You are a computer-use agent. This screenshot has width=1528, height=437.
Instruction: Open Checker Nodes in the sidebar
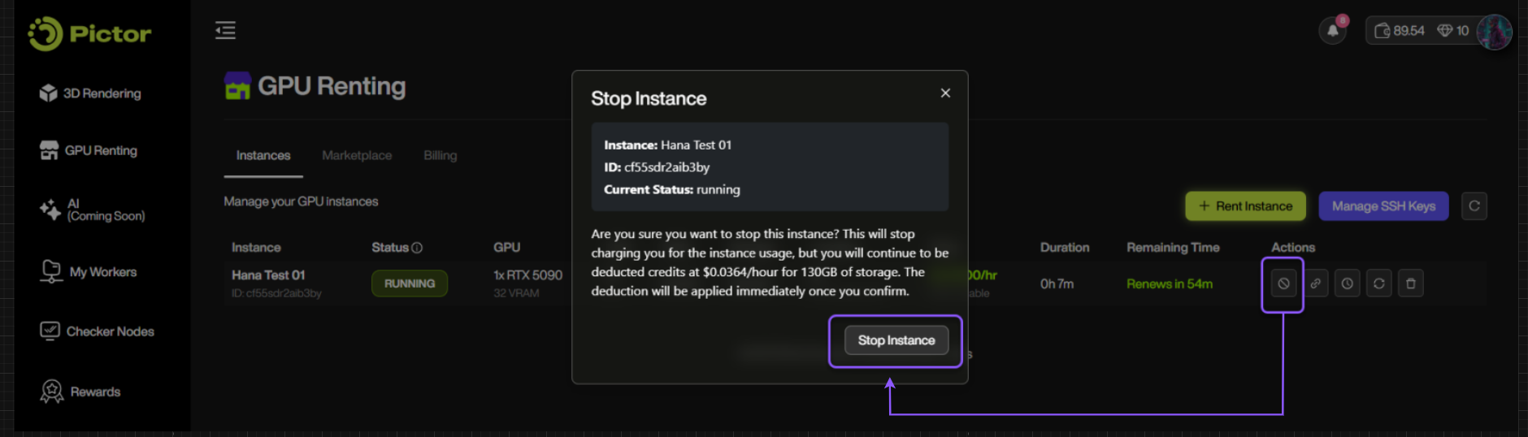pos(97,331)
